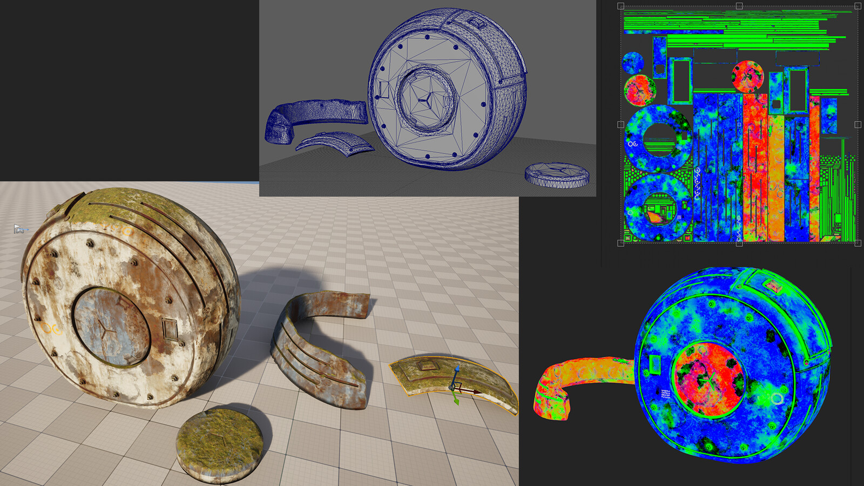Click UV editor top-right transform handle
This screenshot has width=864, height=486.
coord(858,6)
